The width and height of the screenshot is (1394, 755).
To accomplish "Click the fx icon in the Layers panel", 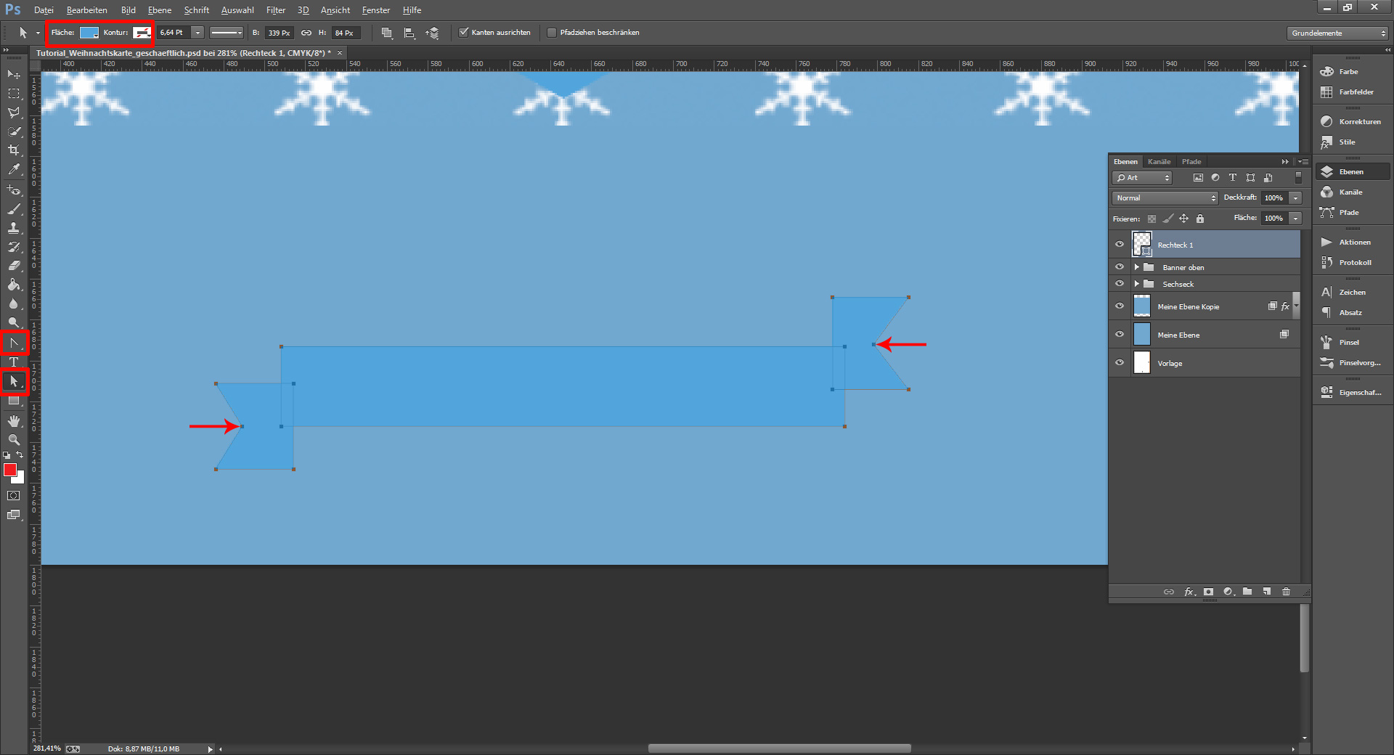I will [x=1189, y=592].
